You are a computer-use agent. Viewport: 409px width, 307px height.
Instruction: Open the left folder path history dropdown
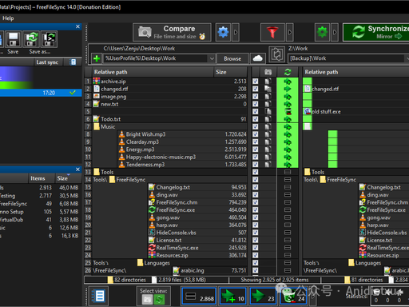coord(212,58)
